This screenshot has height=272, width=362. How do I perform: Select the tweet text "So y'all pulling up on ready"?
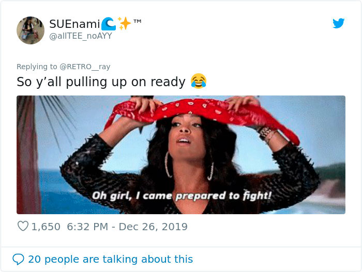coord(101,82)
